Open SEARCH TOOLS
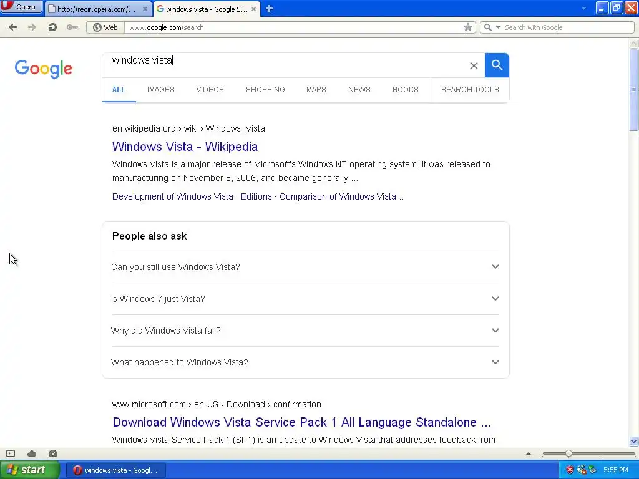Image resolution: width=639 pixels, height=479 pixels. pyautogui.click(x=470, y=90)
